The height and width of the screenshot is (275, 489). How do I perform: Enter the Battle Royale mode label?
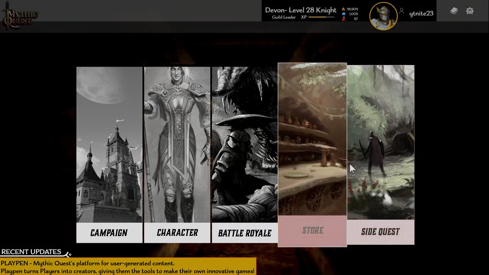point(244,233)
